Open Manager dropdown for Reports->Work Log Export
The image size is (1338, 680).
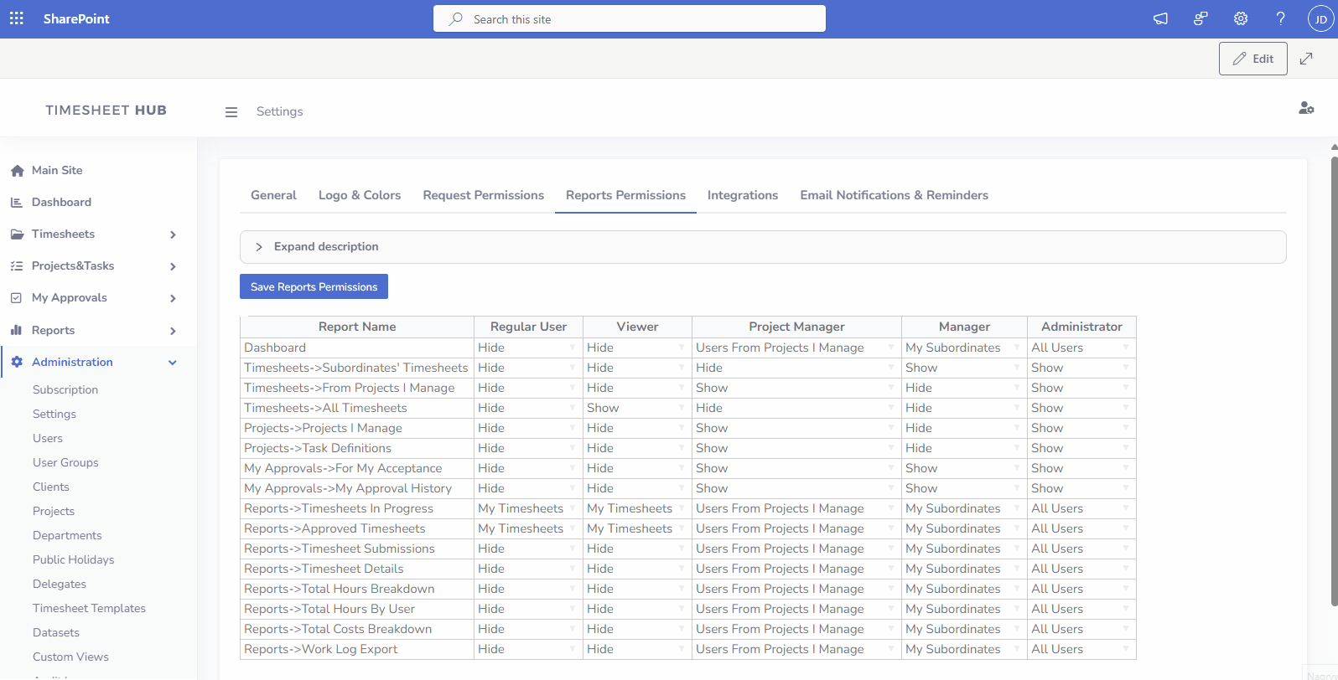tap(963, 649)
